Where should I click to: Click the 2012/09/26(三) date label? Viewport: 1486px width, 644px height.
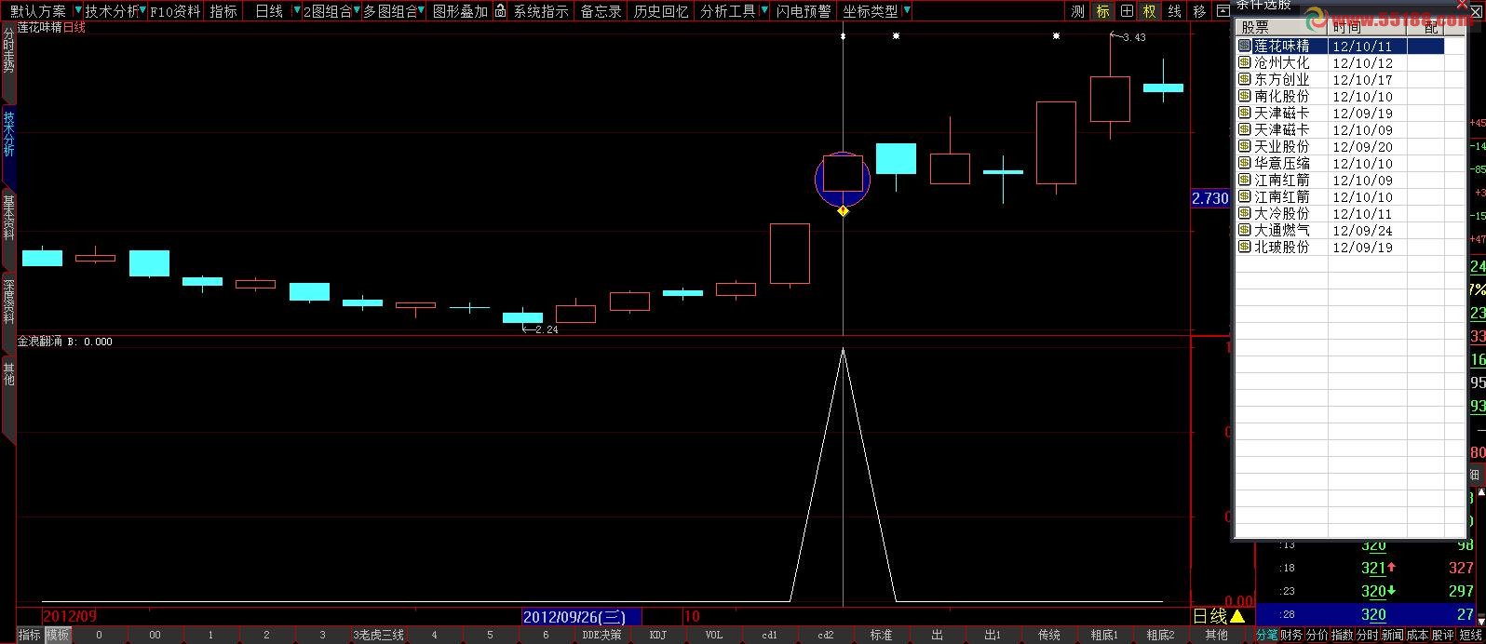[x=581, y=616]
